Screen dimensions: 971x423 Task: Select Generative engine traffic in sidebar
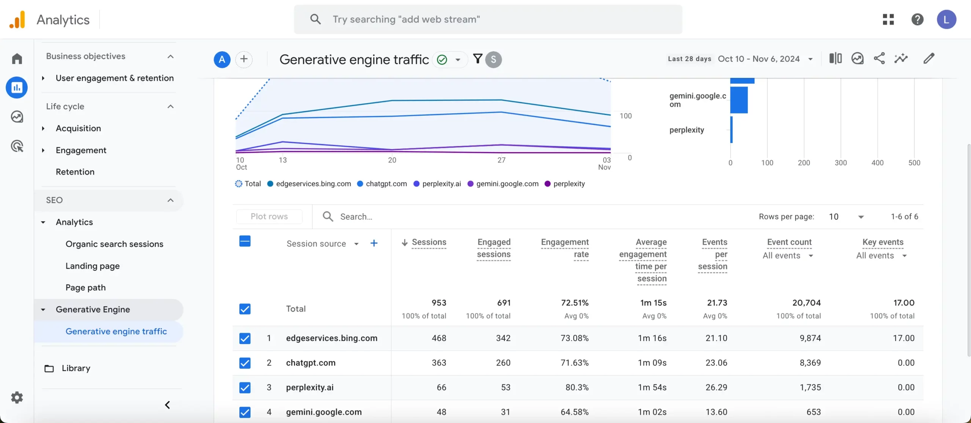click(116, 332)
